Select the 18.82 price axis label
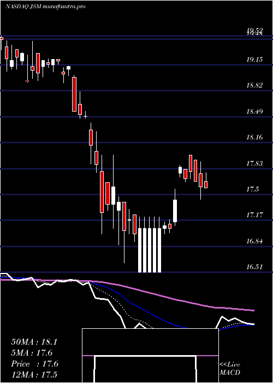The width and height of the screenshot is (273, 383). coord(255,85)
